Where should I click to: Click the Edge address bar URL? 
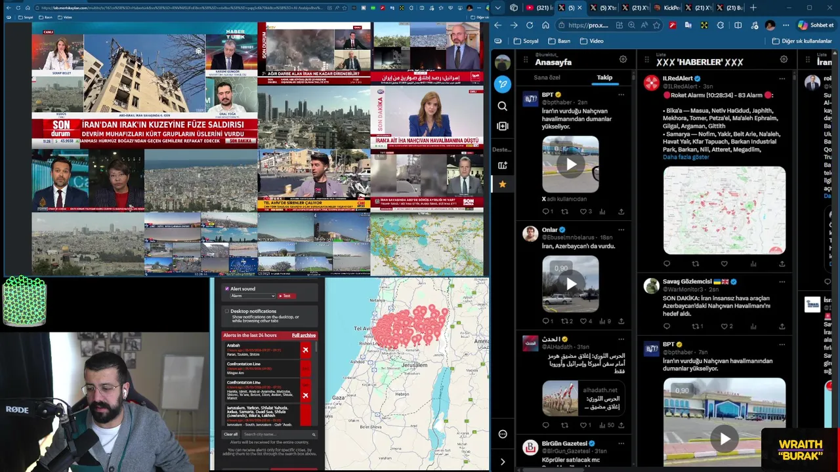tap(588, 25)
